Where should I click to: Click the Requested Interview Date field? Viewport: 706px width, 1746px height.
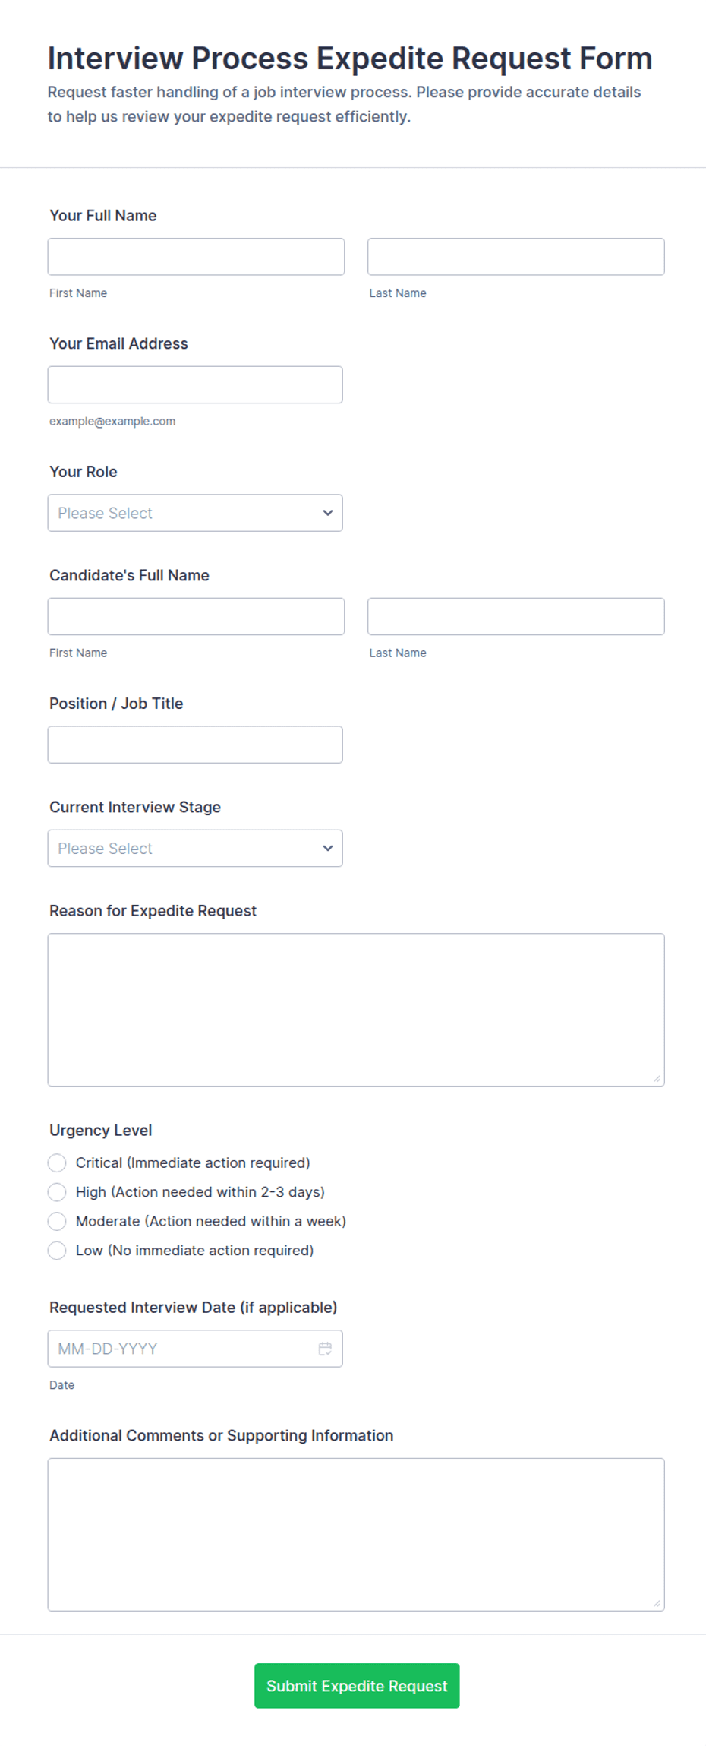tap(195, 1348)
